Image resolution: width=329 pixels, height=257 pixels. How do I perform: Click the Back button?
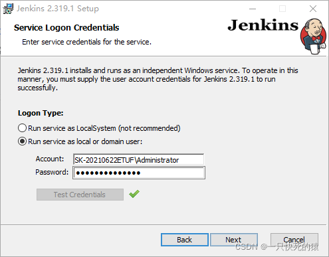[185, 240]
